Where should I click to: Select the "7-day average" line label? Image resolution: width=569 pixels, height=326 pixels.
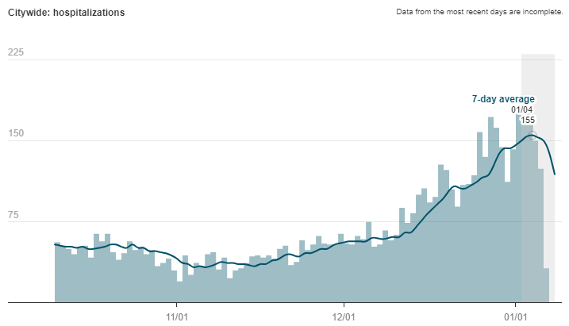click(x=503, y=99)
